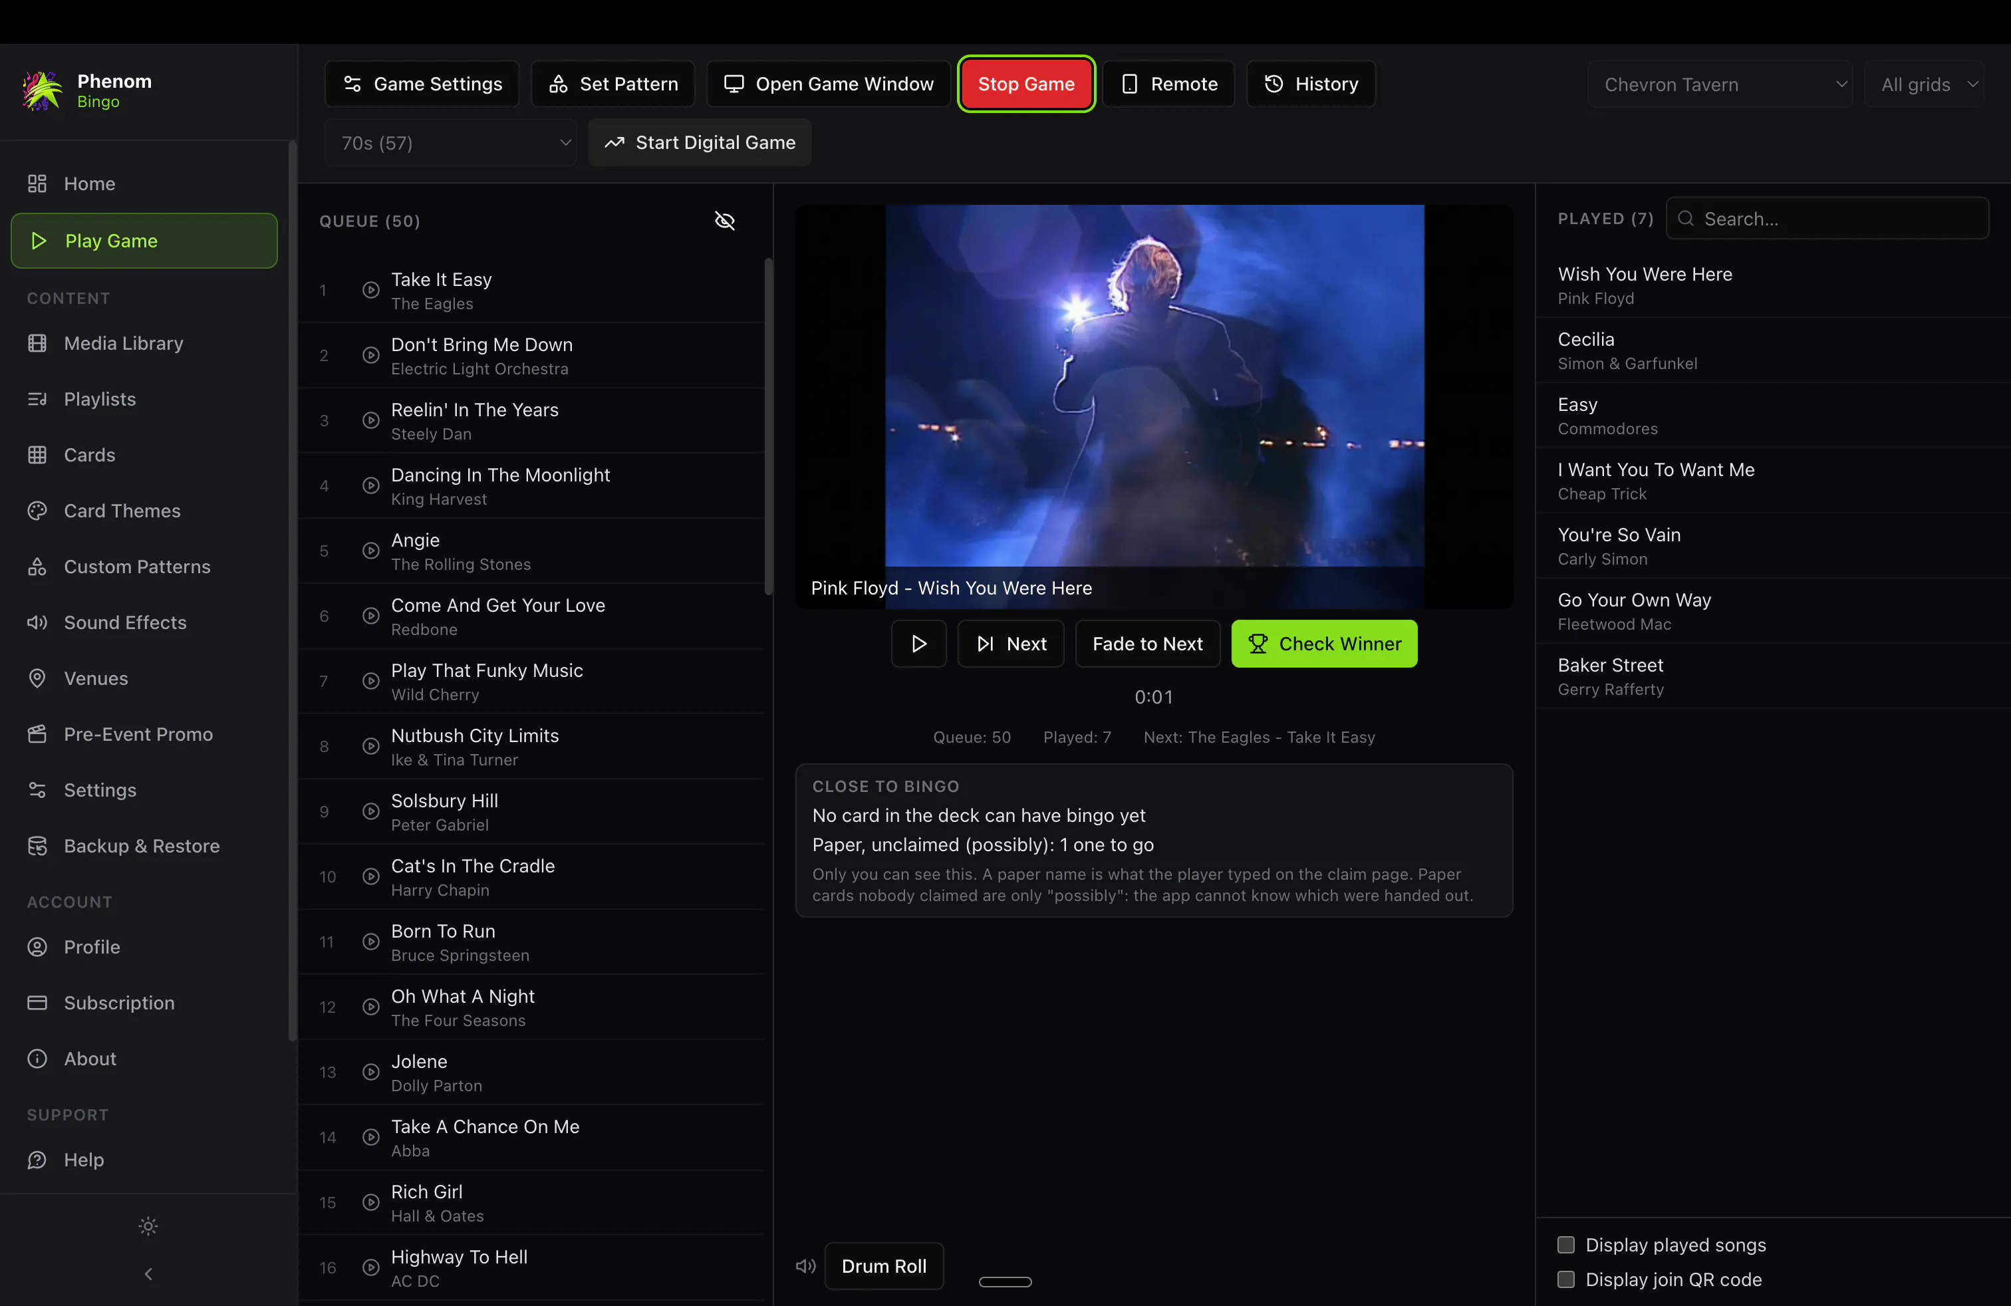
Task: Open Game Settings
Action: (x=422, y=84)
